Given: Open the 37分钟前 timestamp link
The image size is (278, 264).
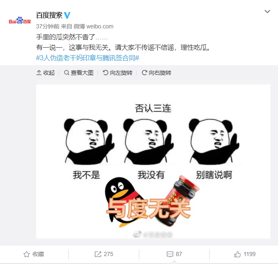Looking at the screenshot, I should tap(48, 26).
